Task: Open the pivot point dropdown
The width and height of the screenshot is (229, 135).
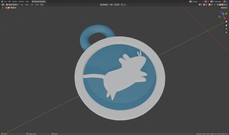Action: [111, 5]
